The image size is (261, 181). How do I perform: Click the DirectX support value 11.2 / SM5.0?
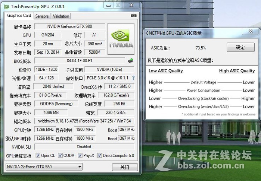click(x=119, y=86)
